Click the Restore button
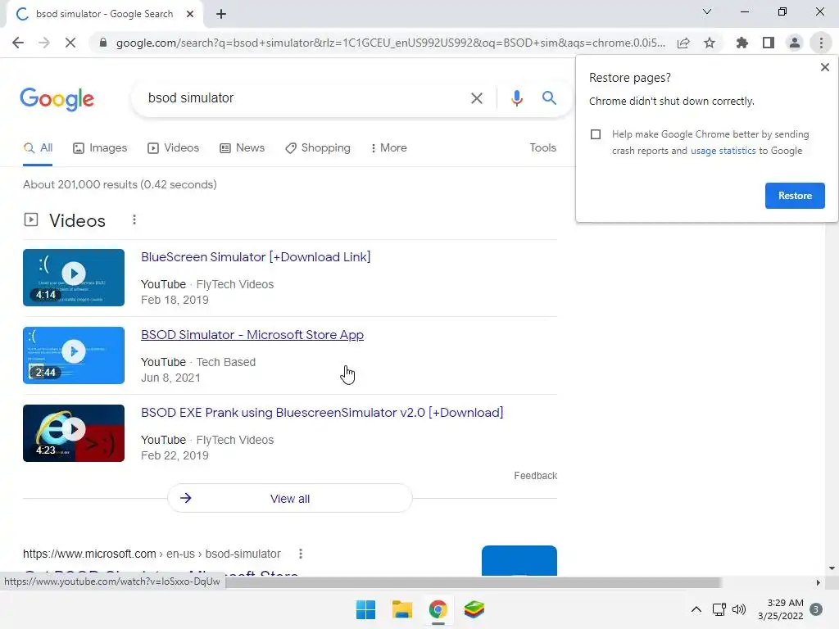839x629 pixels. point(795,196)
